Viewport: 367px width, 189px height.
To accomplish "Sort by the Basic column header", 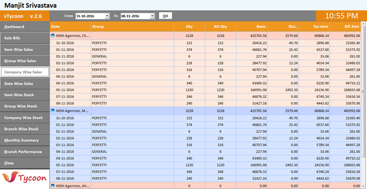I will coord(252,27).
